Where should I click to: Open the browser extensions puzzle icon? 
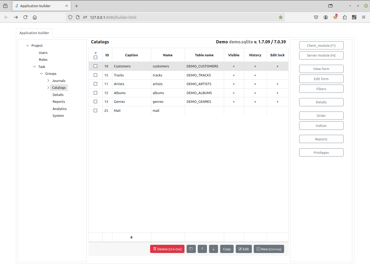coord(345,17)
